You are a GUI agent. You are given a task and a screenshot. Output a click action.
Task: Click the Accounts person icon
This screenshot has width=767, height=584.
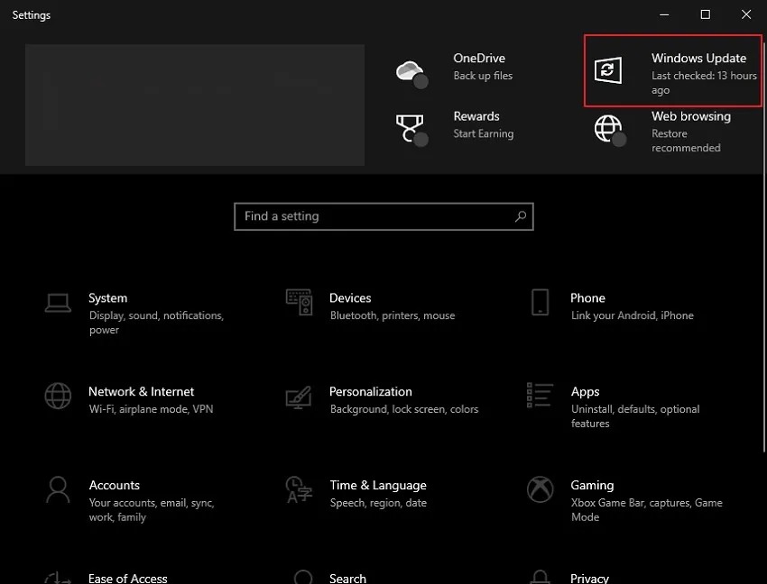(x=58, y=489)
